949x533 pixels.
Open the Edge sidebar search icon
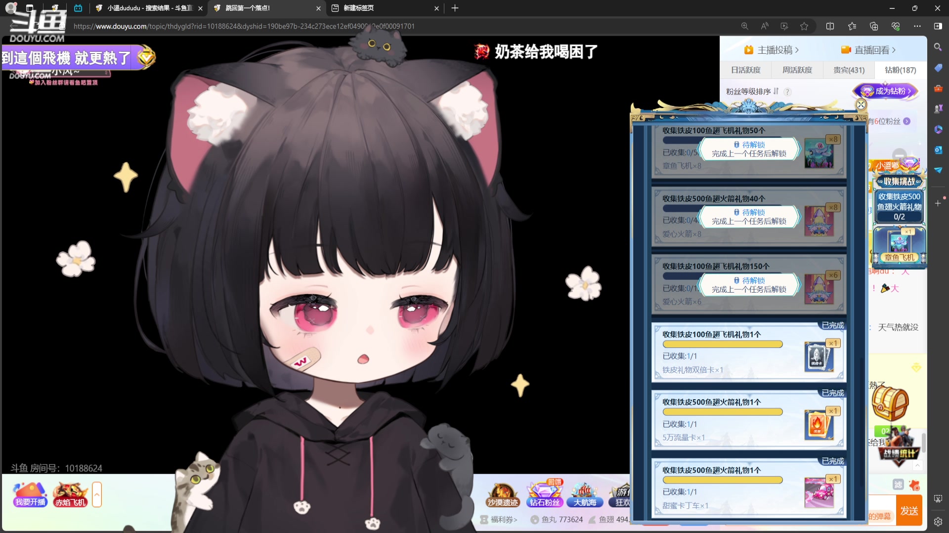938,47
